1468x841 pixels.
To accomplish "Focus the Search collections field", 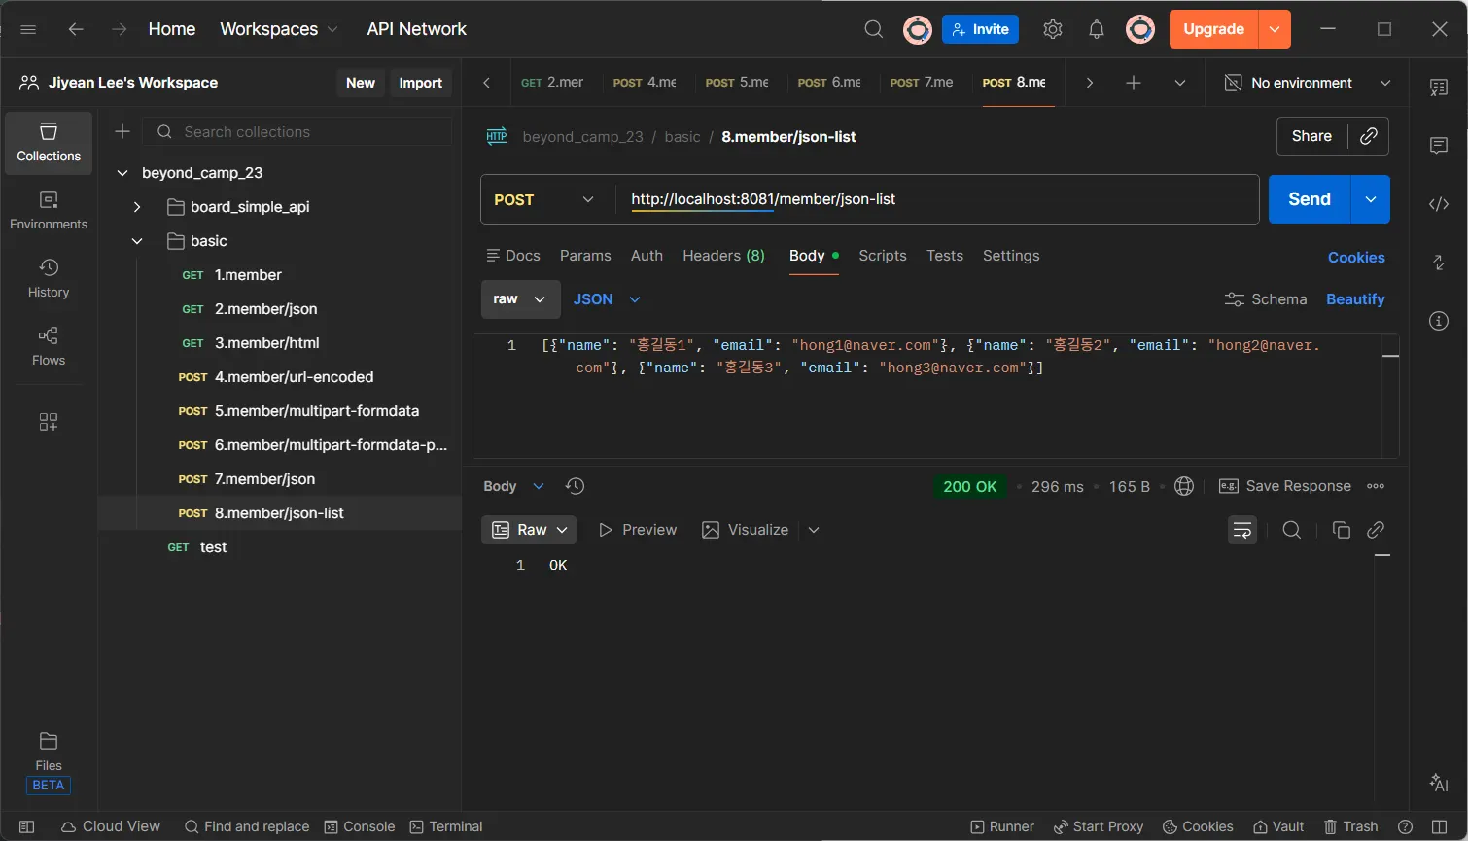I will pyautogui.click(x=298, y=131).
